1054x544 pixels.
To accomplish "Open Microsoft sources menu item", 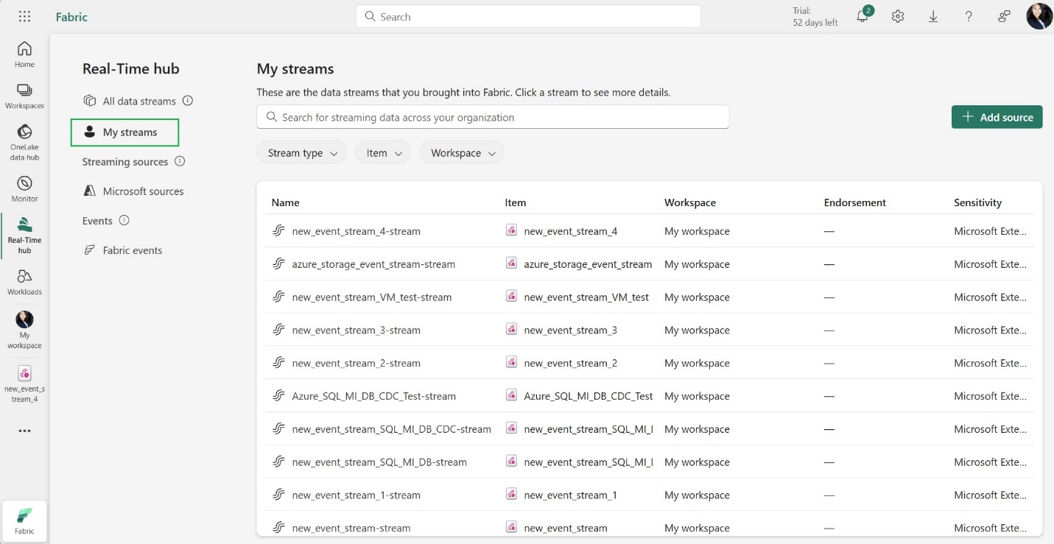I will 133,191.
